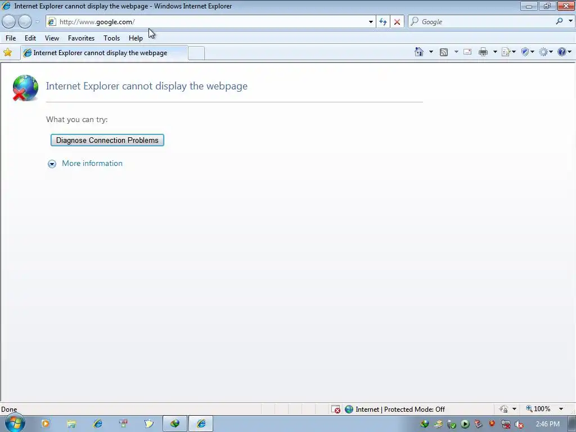Open the Feeds dropdown arrow
The height and width of the screenshot is (432, 576).
pyautogui.click(x=456, y=52)
